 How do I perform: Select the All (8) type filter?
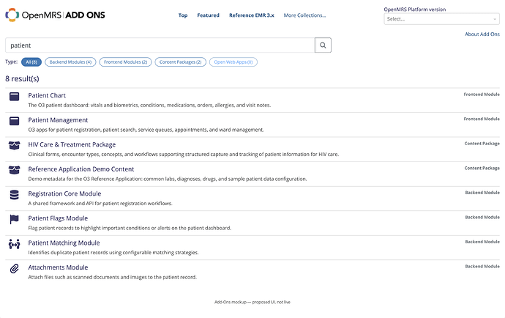click(x=31, y=62)
